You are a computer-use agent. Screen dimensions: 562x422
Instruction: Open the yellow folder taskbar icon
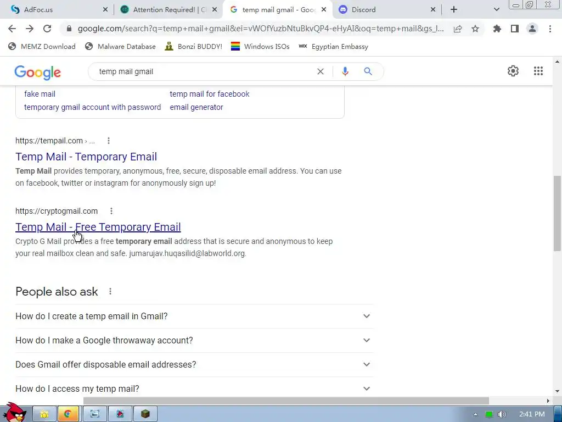[44, 414]
